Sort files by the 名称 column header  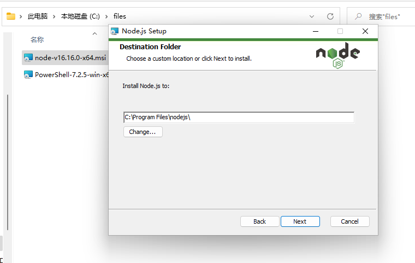pyautogui.click(x=37, y=40)
